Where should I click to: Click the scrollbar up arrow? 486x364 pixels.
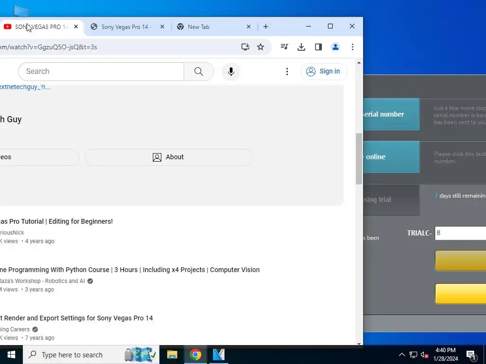pos(359,63)
